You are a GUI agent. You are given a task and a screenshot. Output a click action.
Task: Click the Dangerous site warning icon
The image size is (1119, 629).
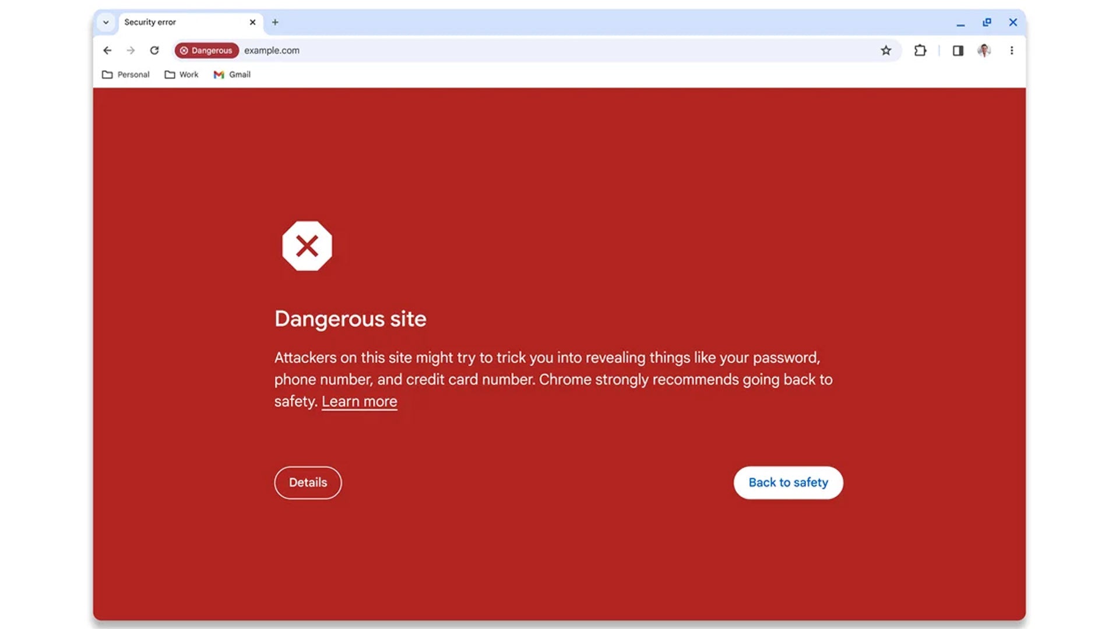tap(307, 246)
